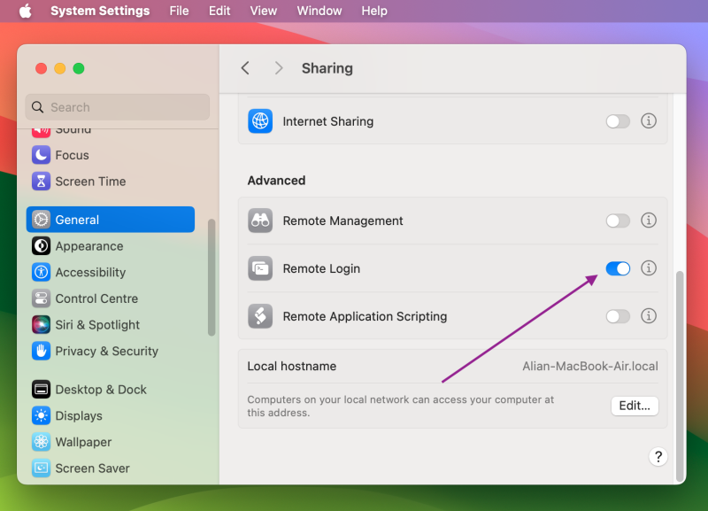Screen dimensions: 708x511
Task: Open the Window menu
Action: (x=319, y=11)
